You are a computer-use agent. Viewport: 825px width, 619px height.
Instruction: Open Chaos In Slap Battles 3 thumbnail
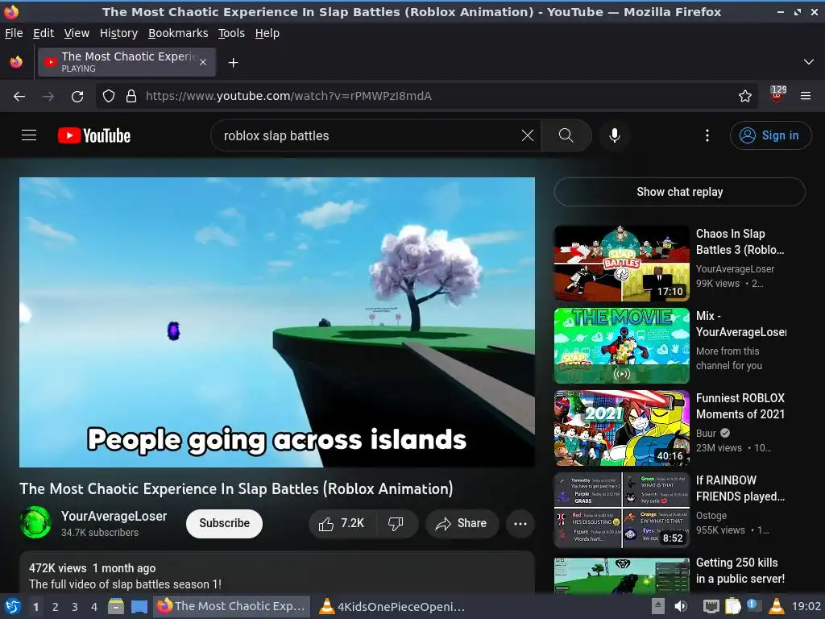click(x=621, y=264)
